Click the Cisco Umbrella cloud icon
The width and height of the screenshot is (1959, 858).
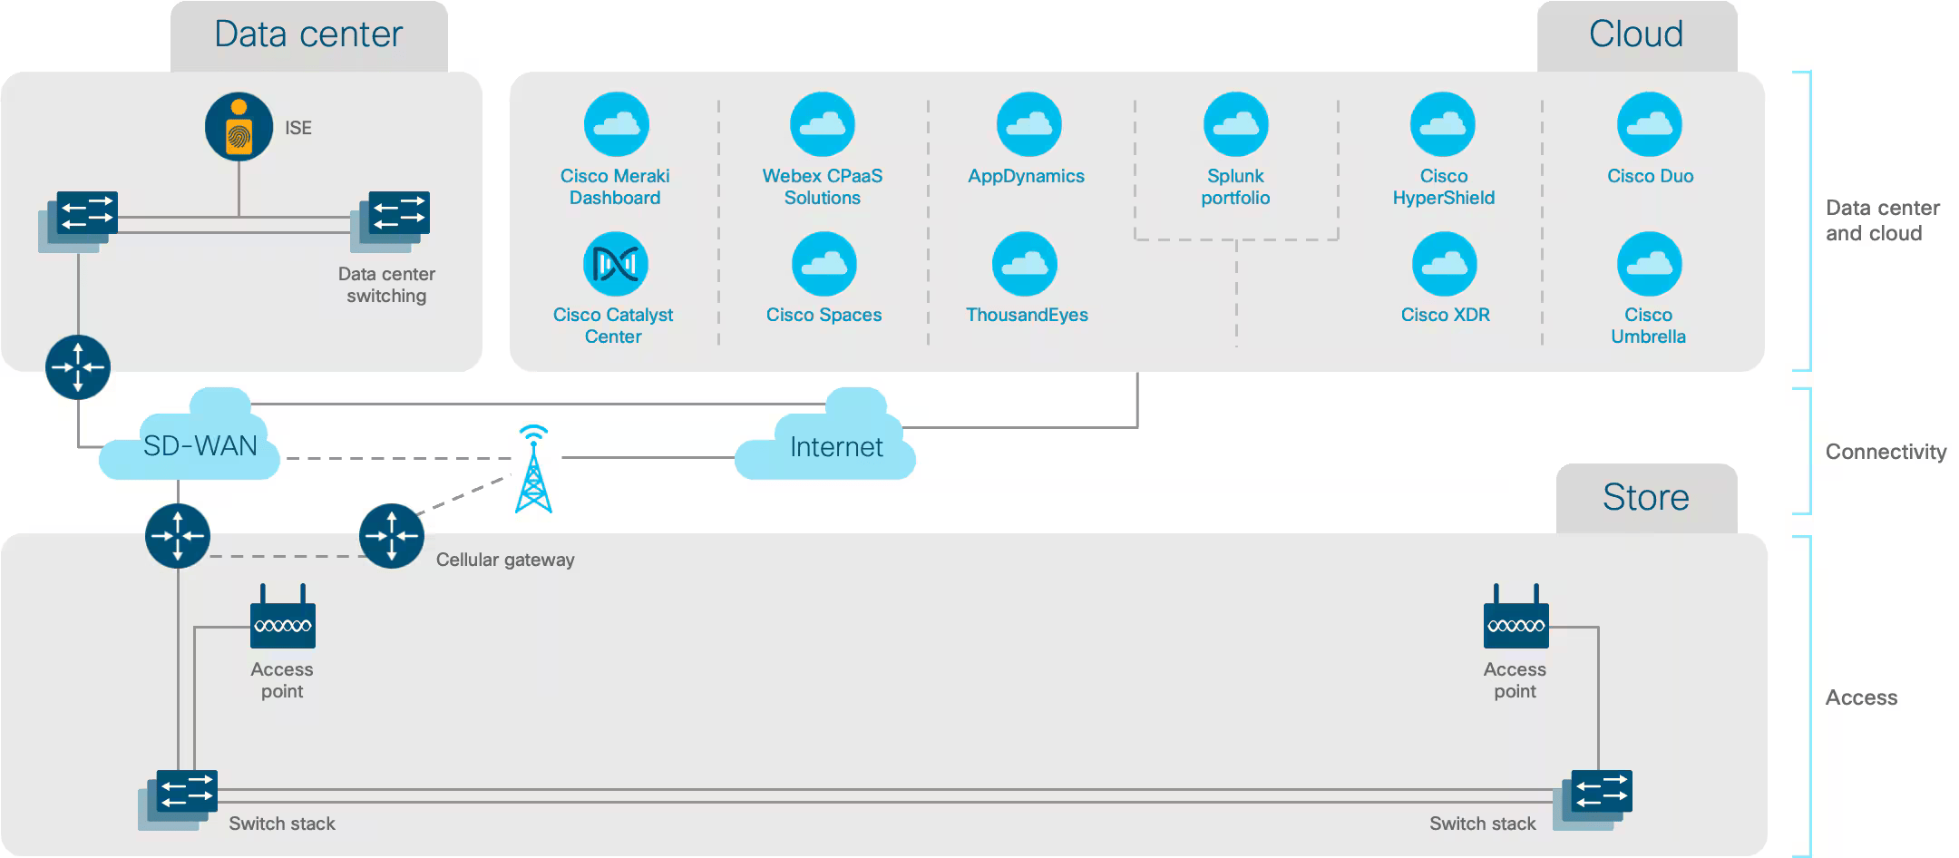[x=1650, y=264]
